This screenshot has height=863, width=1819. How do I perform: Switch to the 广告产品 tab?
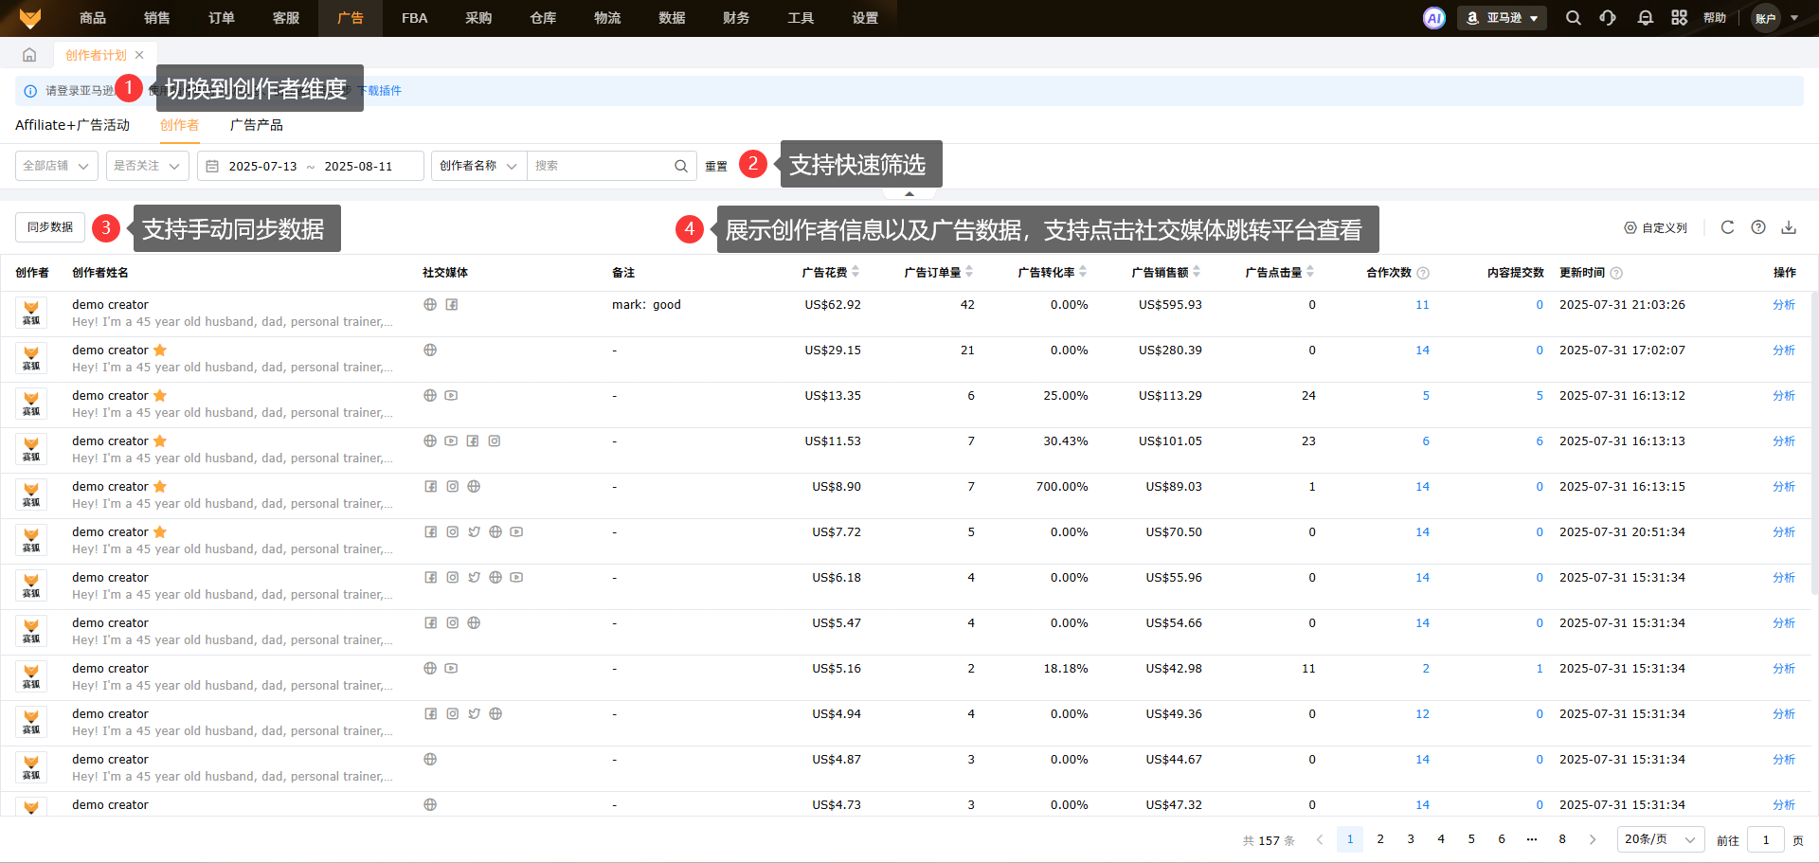click(x=256, y=125)
